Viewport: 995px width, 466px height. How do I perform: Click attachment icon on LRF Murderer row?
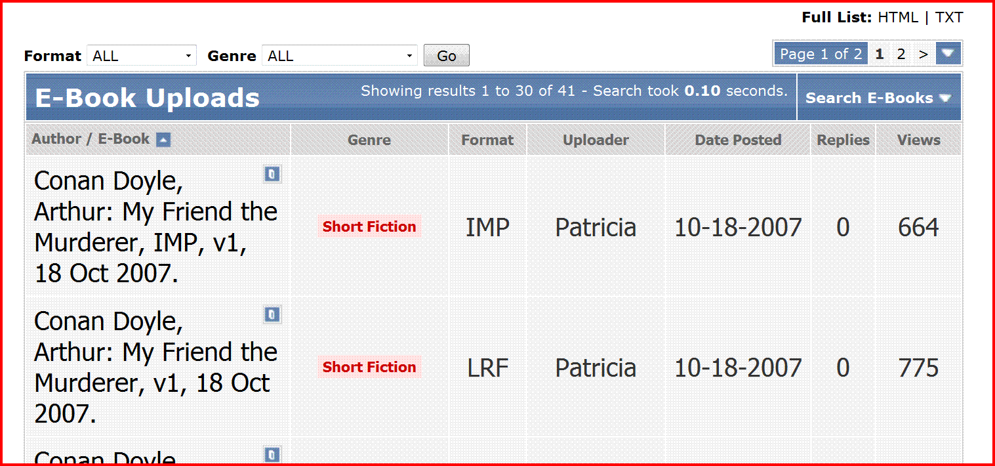coord(272,315)
